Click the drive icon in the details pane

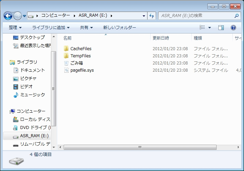point(16,161)
